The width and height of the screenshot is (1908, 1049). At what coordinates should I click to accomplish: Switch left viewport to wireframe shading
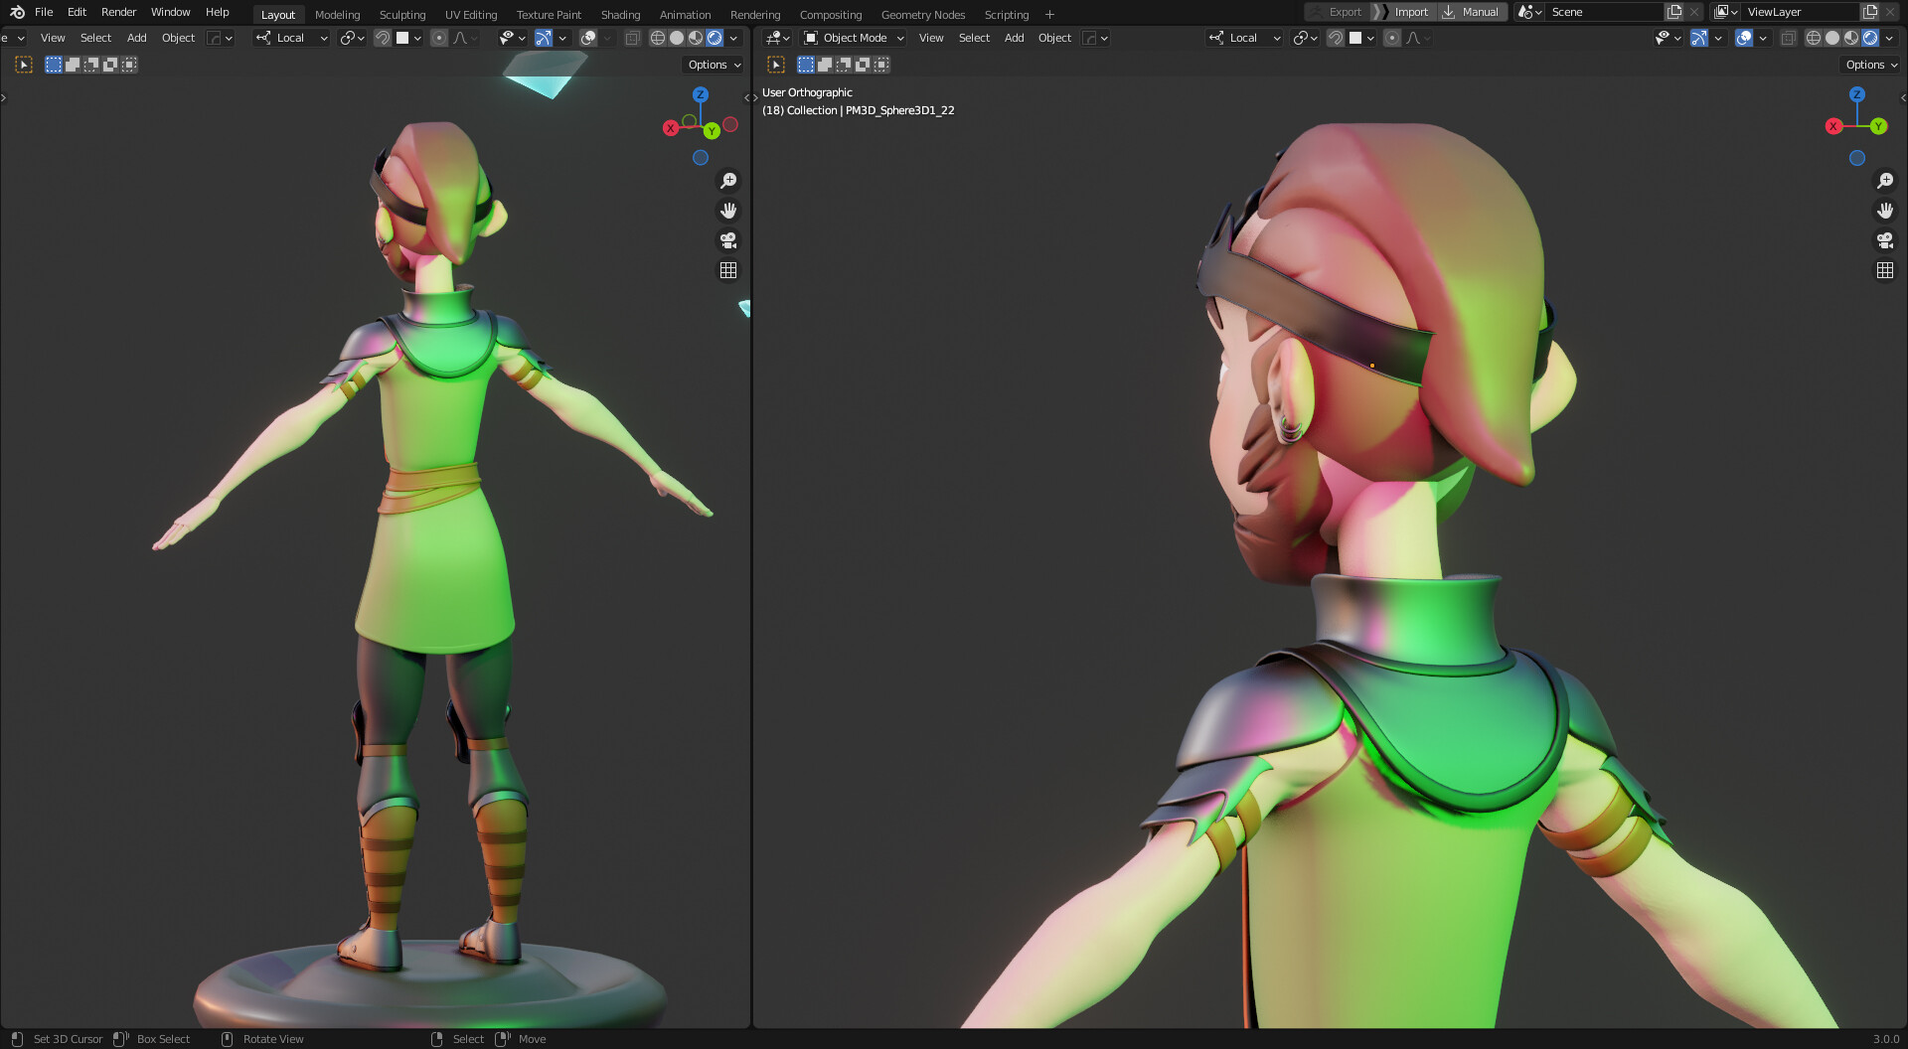point(657,38)
